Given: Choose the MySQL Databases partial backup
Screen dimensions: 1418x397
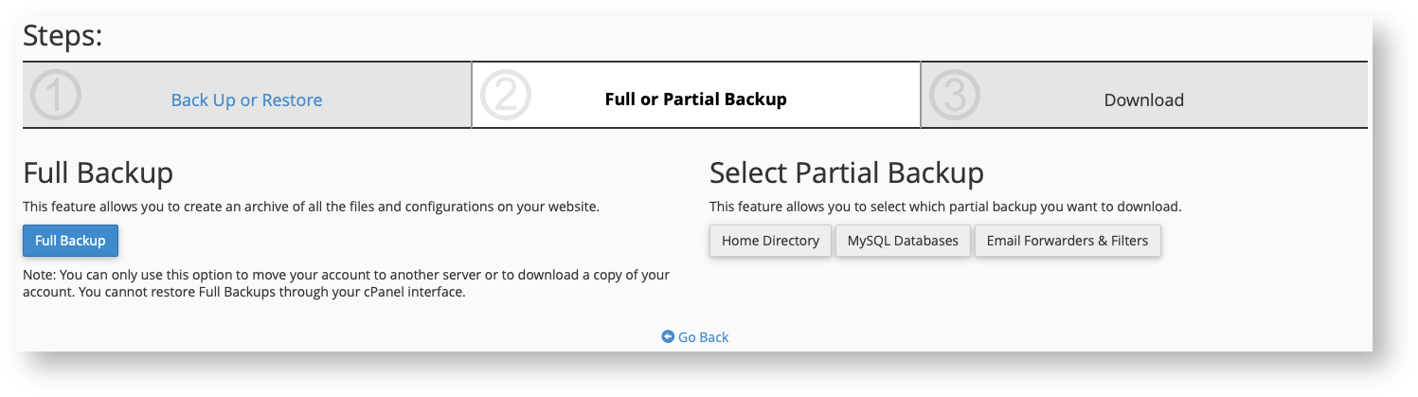Looking at the screenshot, I should pos(903,241).
